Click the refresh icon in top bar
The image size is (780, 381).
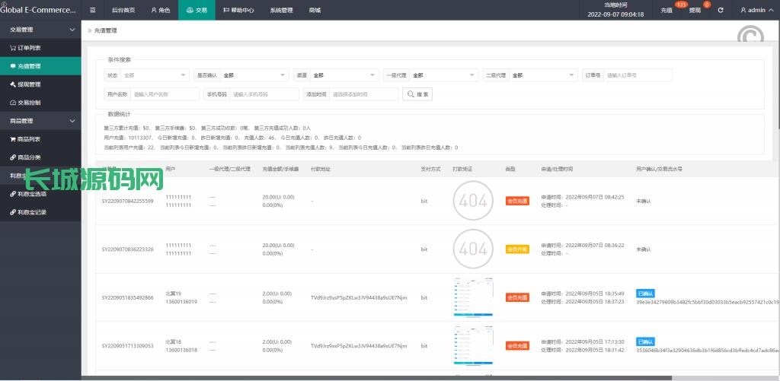pyautogui.click(x=721, y=11)
